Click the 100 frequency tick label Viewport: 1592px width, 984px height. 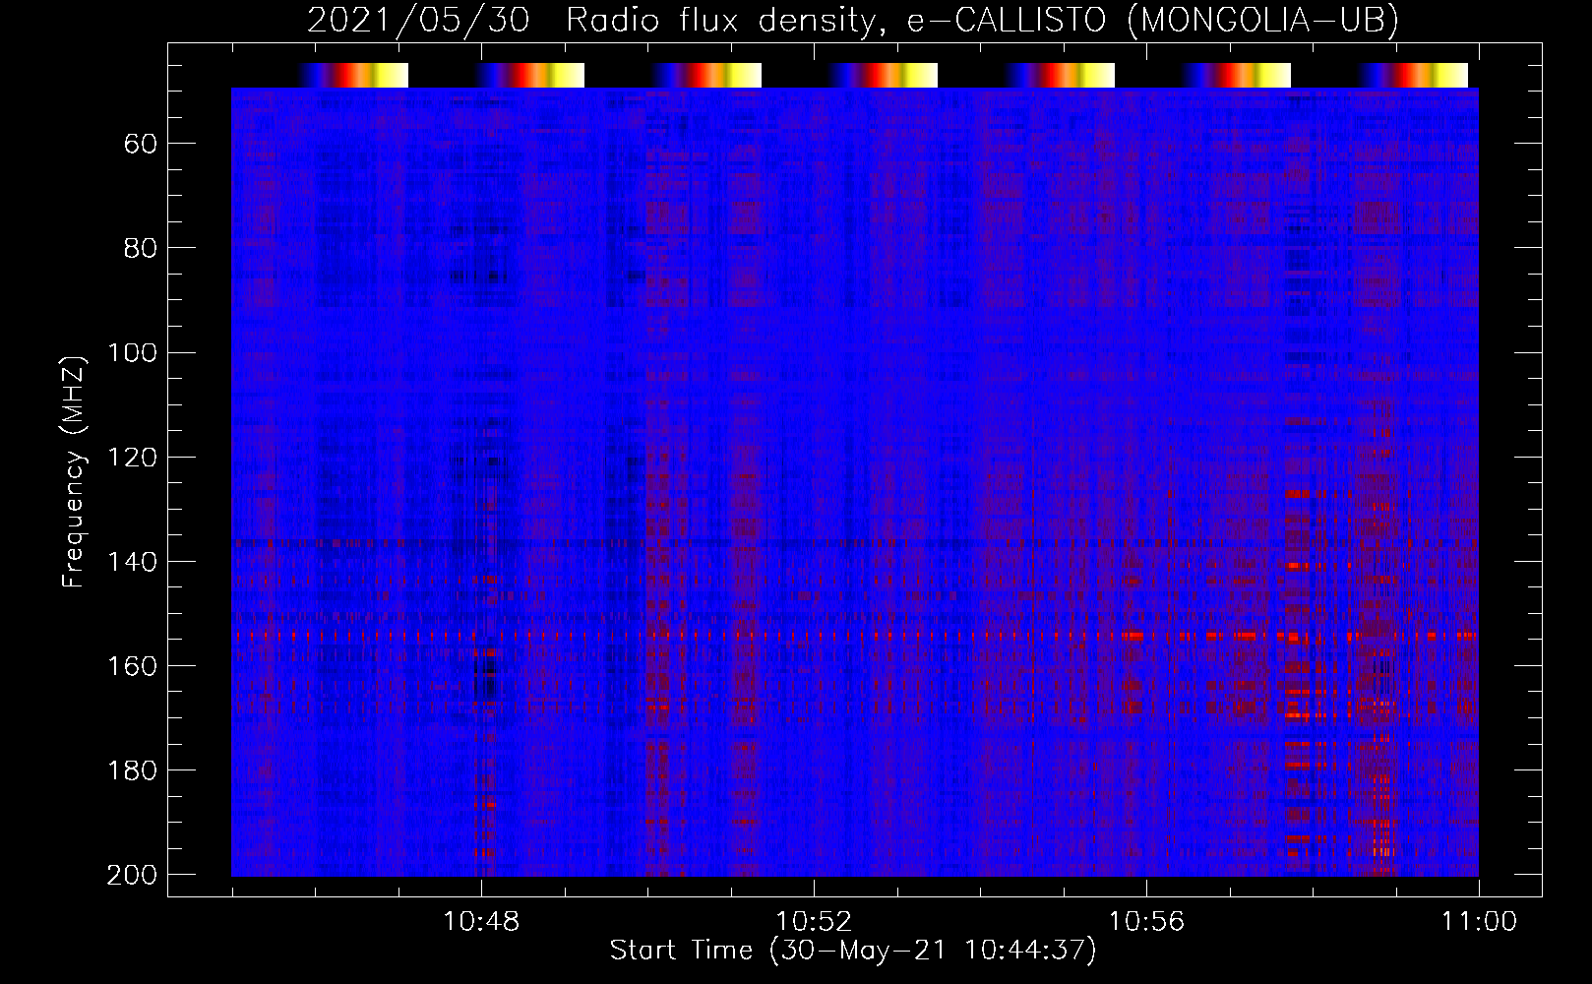132,352
